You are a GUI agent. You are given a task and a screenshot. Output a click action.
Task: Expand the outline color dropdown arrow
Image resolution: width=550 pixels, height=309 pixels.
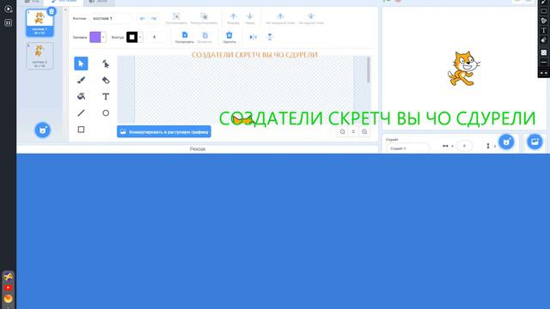pyautogui.click(x=140, y=37)
